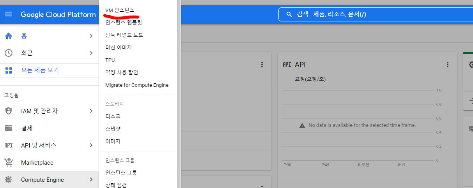The width and height of the screenshot is (473, 188).
Task: Expand the 홈 submenu arrow
Action: 91,36
